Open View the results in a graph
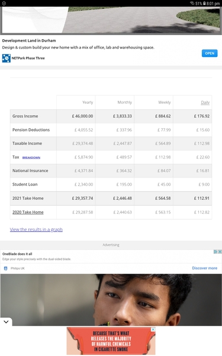222x356 pixels. (36, 230)
